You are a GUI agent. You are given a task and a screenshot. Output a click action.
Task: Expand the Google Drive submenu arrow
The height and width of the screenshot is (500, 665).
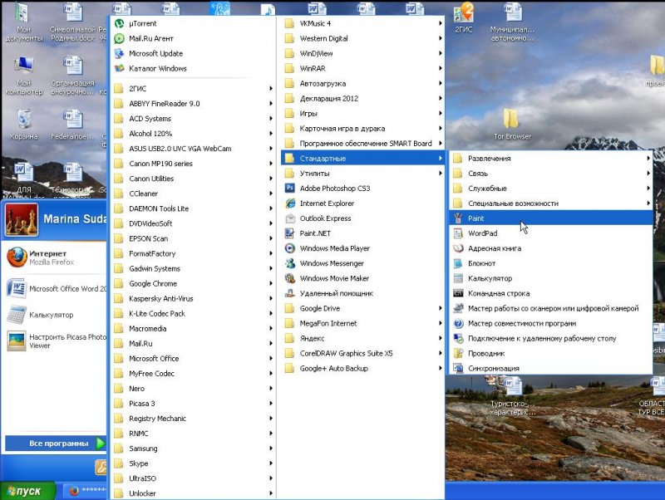[x=441, y=308]
